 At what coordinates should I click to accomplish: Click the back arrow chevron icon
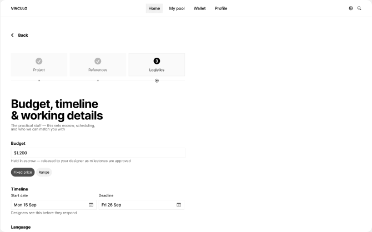pyautogui.click(x=12, y=35)
